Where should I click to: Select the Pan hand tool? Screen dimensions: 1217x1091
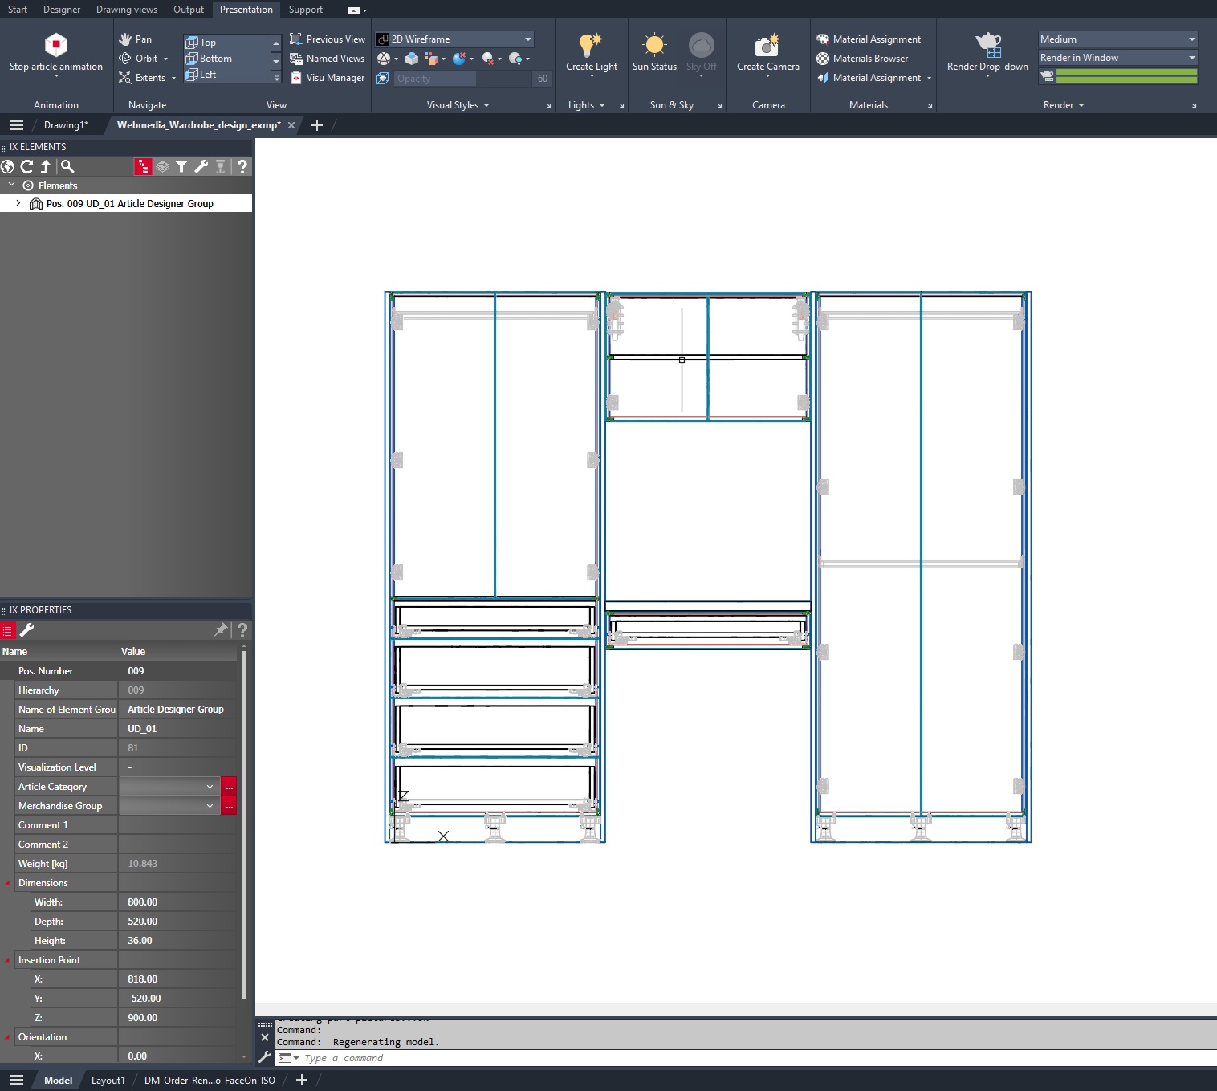(125, 39)
